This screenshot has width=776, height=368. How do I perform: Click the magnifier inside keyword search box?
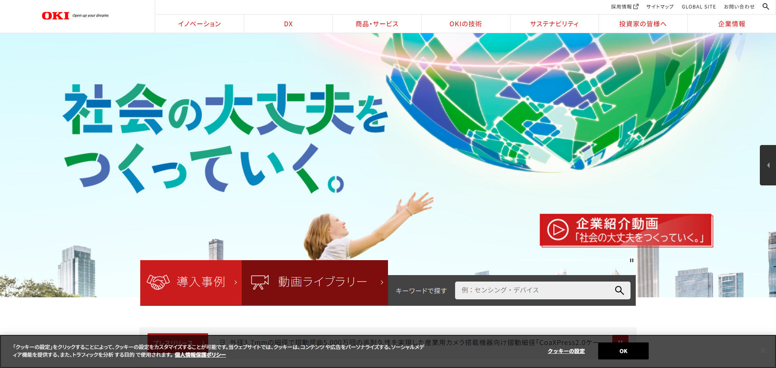click(x=619, y=290)
